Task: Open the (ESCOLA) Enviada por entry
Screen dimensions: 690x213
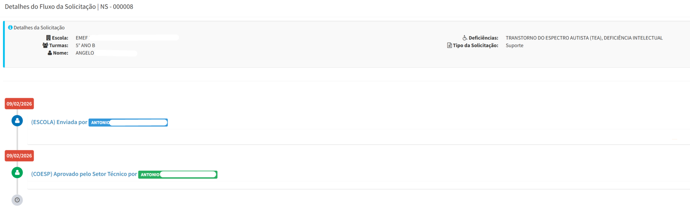Action: 59,122
